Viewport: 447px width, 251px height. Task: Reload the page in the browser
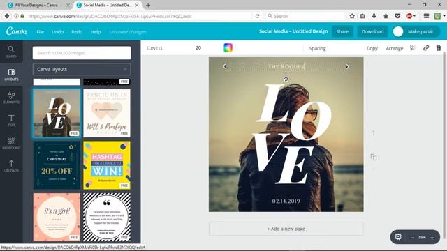[x=257, y=16]
